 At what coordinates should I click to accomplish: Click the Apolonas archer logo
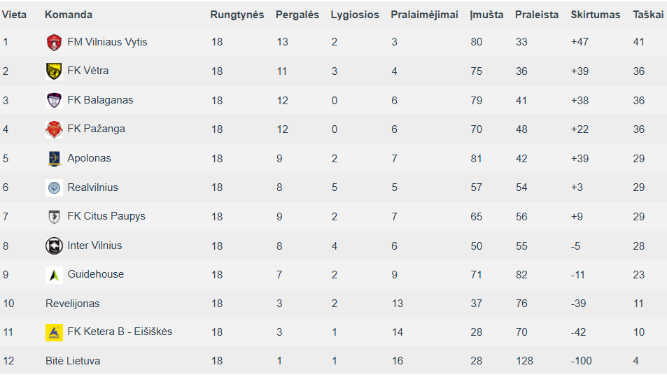pyautogui.click(x=54, y=159)
